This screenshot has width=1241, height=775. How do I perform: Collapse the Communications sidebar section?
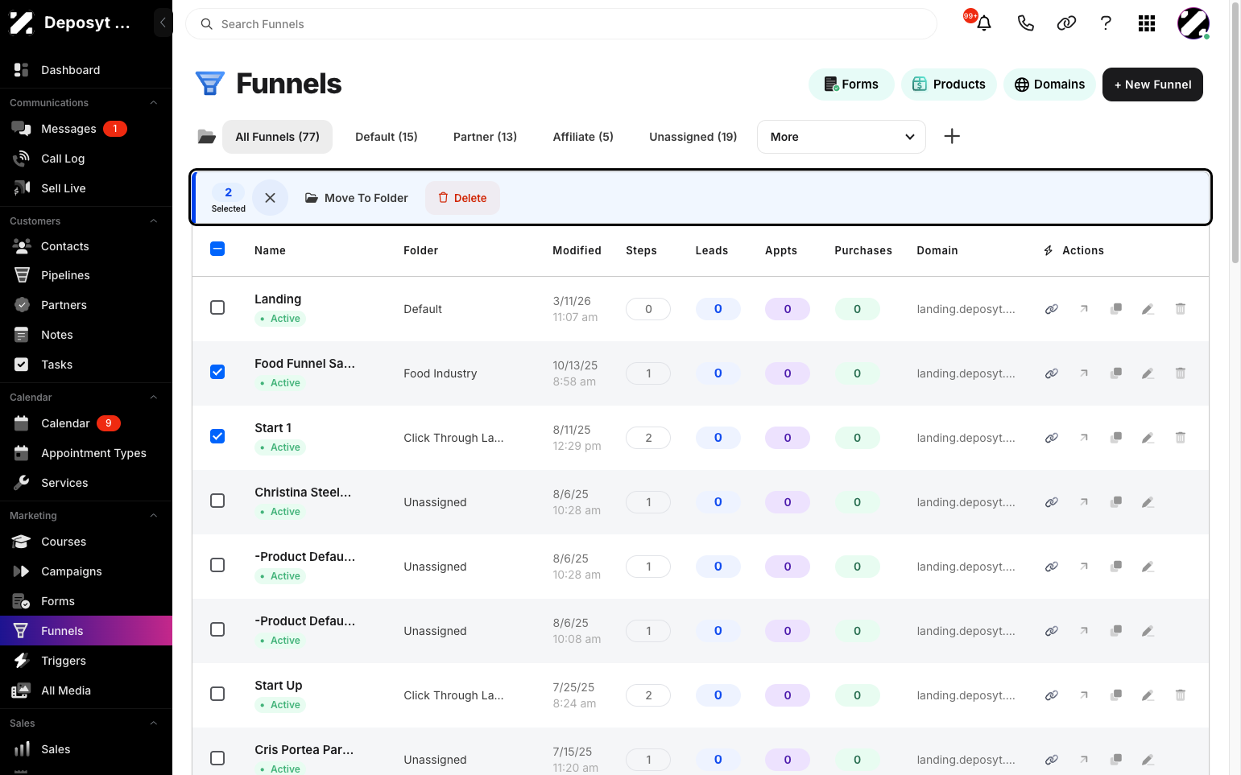pyautogui.click(x=153, y=103)
